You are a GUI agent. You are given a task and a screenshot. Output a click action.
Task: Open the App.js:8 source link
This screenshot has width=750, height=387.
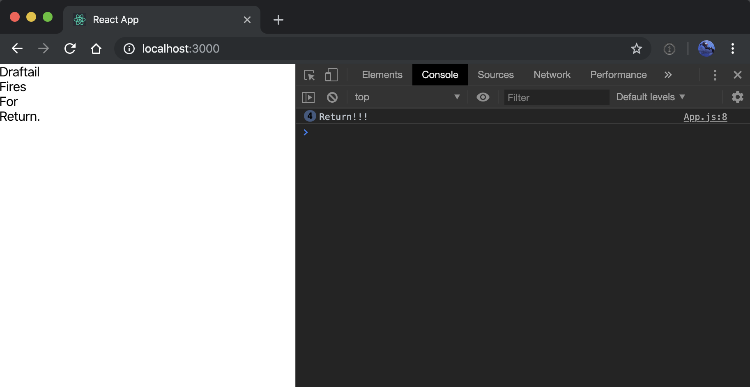(x=705, y=117)
